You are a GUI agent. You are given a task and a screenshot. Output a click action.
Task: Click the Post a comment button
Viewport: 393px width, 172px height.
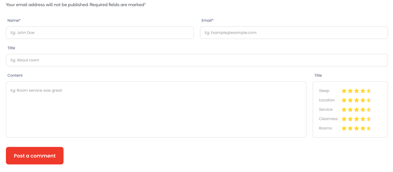pyautogui.click(x=35, y=156)
